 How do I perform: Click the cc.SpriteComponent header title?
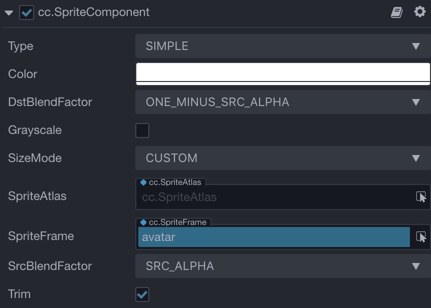coord(94,12)
